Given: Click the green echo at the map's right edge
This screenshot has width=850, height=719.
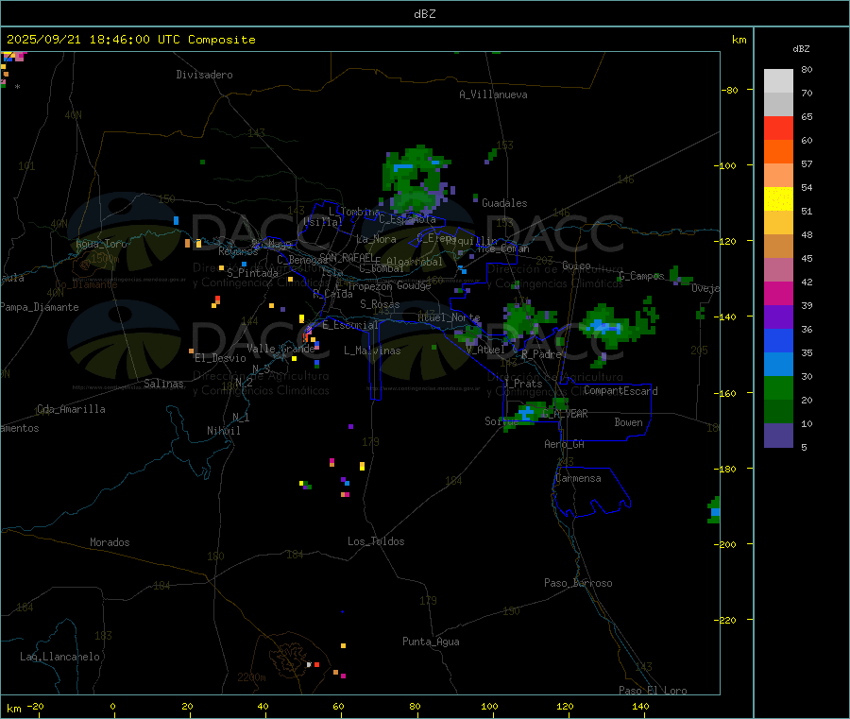Looking at the screenshot, I should [x=715, y=510].
